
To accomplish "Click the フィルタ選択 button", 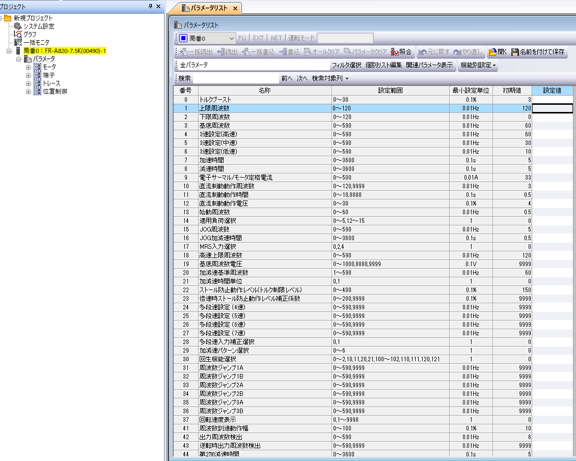I will [x=346, y=65].
